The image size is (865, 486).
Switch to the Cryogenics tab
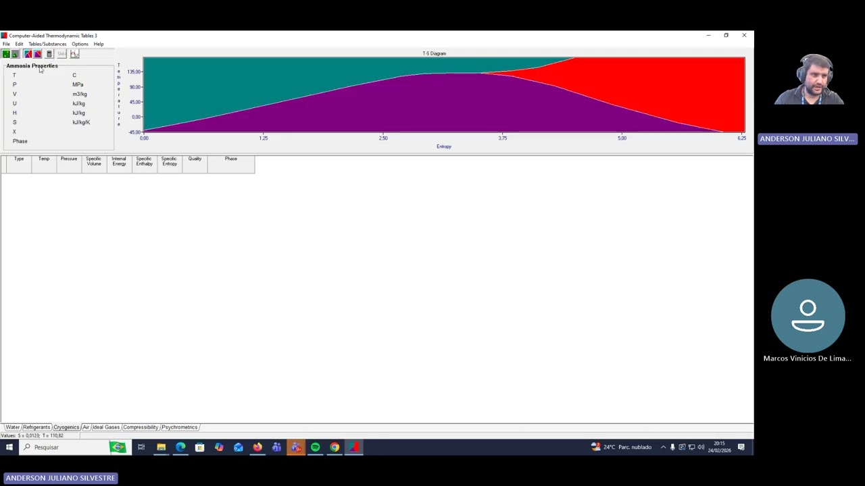(66, 427)
